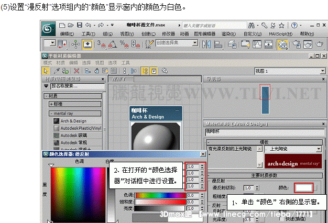Open the MAXScript(M) menu

[280, 34]
